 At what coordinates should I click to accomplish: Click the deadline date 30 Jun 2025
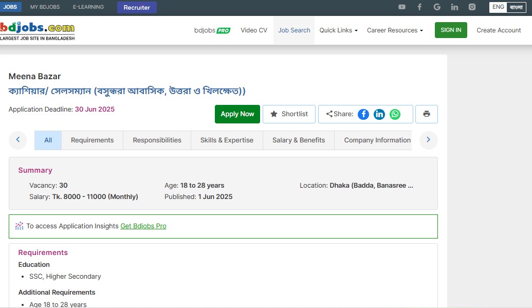[95, 110]
